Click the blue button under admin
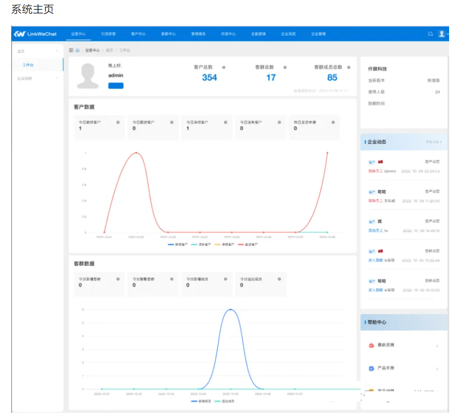This screenshot has width=459, height=419. click(x=116, y=86)
